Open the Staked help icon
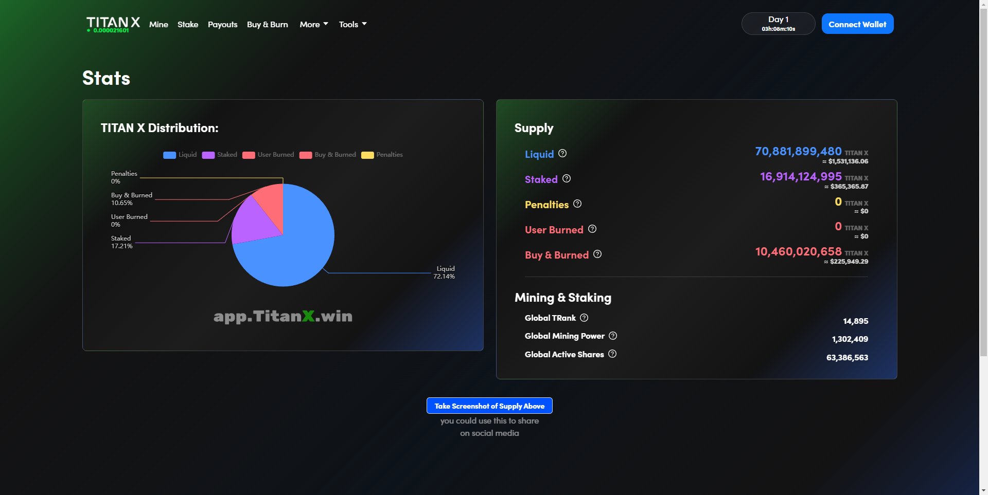Image resolution: width=988 pixels, height=495 pixels. pos(567,178)
